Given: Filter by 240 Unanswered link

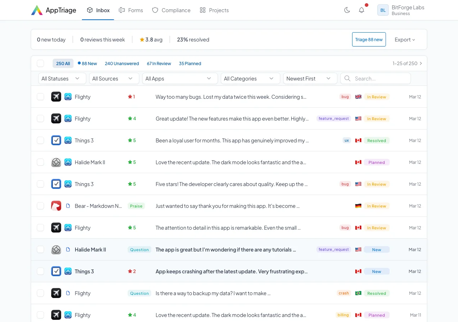Looking at the screenshot, I should pyautogui.click(x=122, y=63).
